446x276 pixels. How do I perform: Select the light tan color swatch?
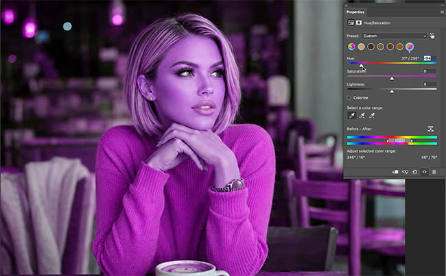(361, 47)
